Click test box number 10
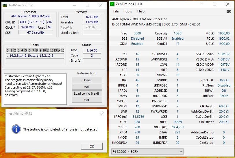The height and width of the screenshot is (158, 235). pos(44,50)
